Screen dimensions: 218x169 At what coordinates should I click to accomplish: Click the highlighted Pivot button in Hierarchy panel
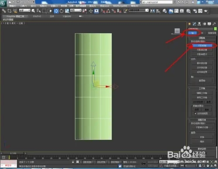192,33
